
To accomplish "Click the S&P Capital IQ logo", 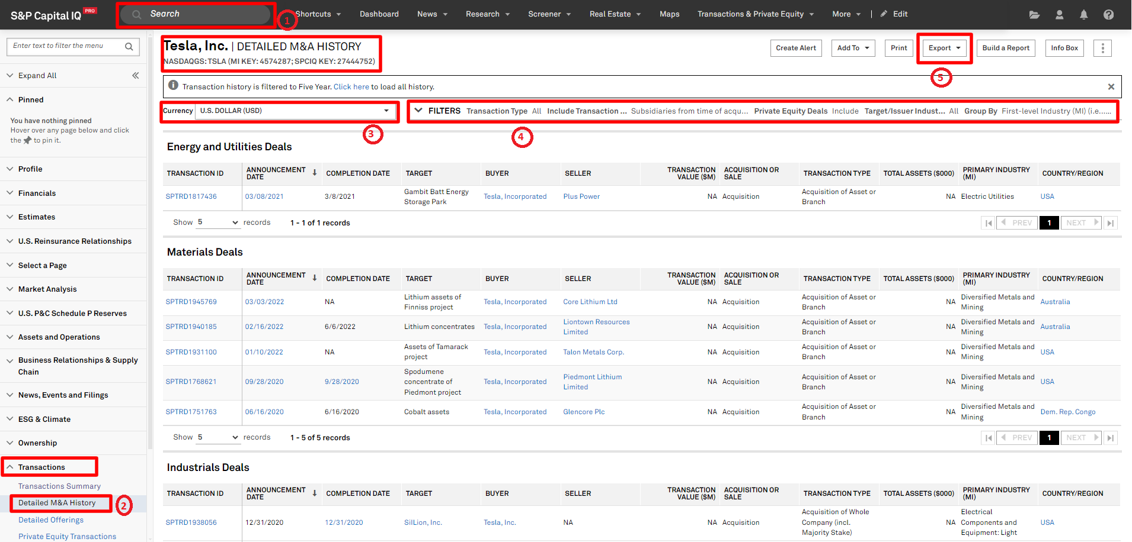I will point(53,15).
